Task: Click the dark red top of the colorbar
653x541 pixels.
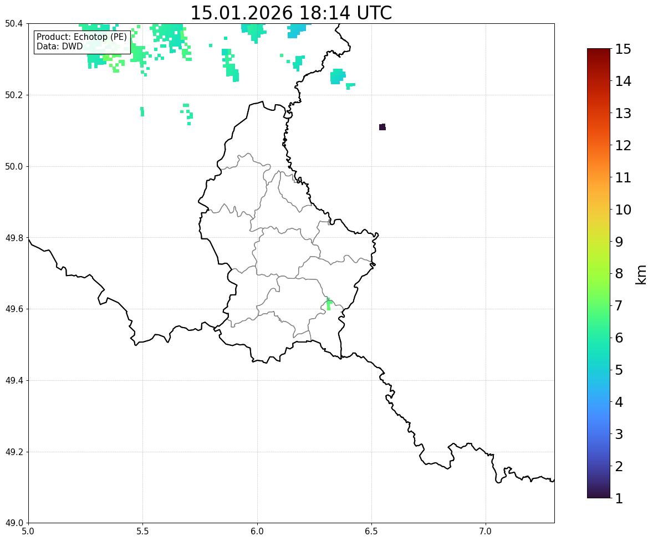Action: point(599,53)
